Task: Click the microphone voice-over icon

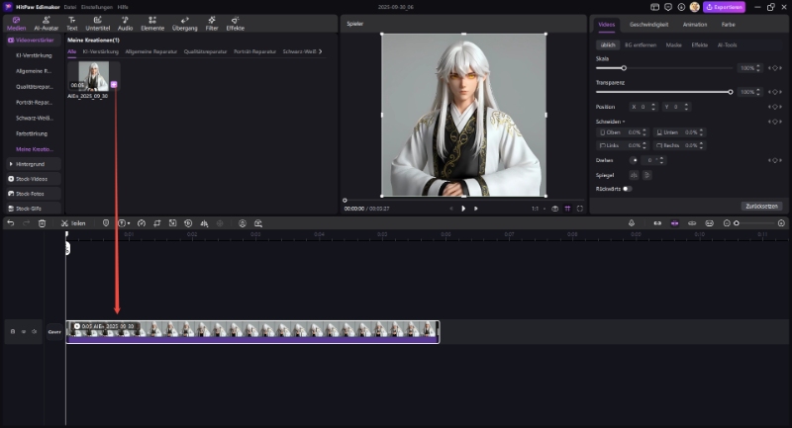Action: coord(632,223)
